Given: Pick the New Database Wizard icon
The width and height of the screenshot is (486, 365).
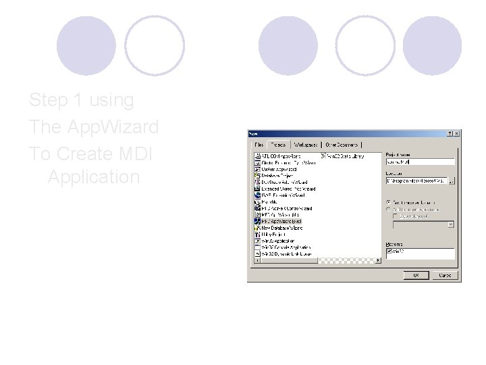Looking at the screenshot, I should [257, 228].
